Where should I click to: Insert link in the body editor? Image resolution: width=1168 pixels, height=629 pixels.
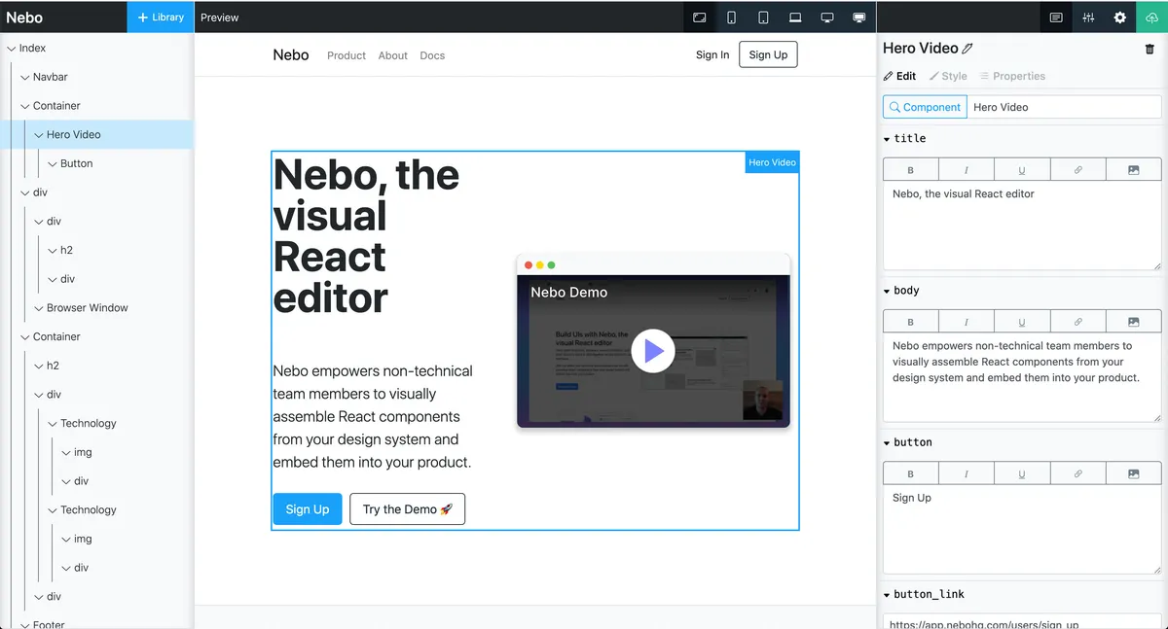point(1077,322)
